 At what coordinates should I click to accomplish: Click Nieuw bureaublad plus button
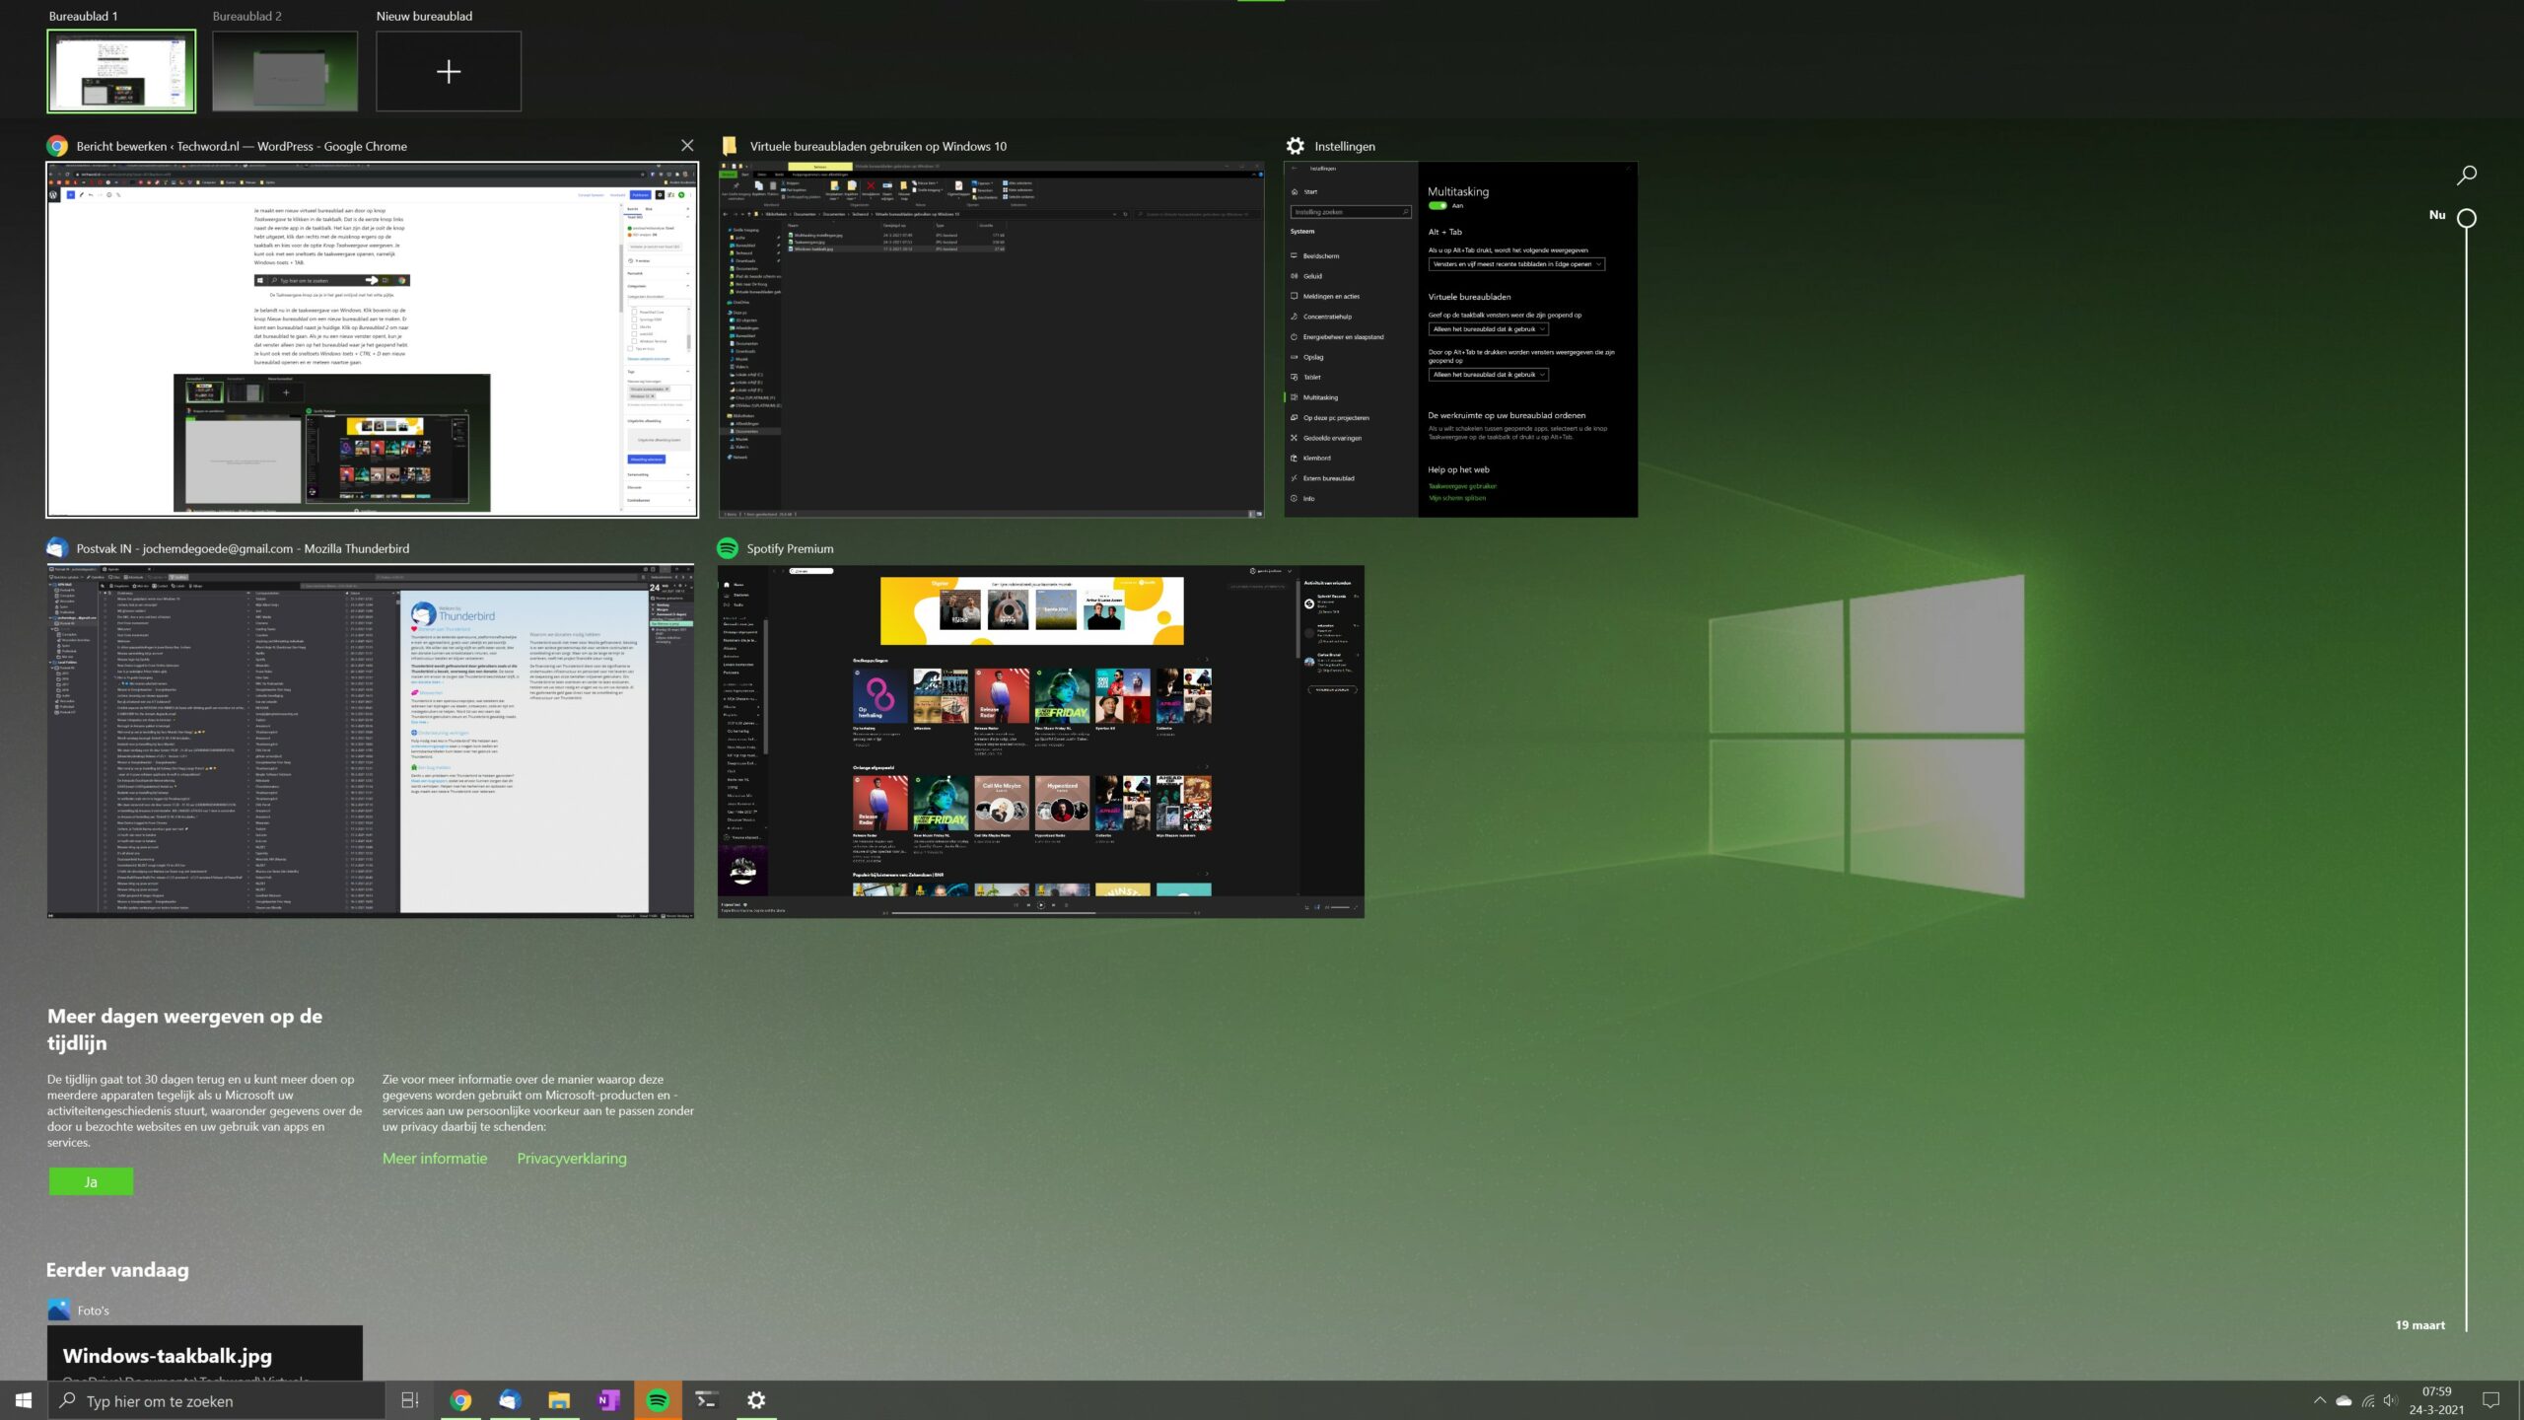pyautogui.click(x=448, y=69)
